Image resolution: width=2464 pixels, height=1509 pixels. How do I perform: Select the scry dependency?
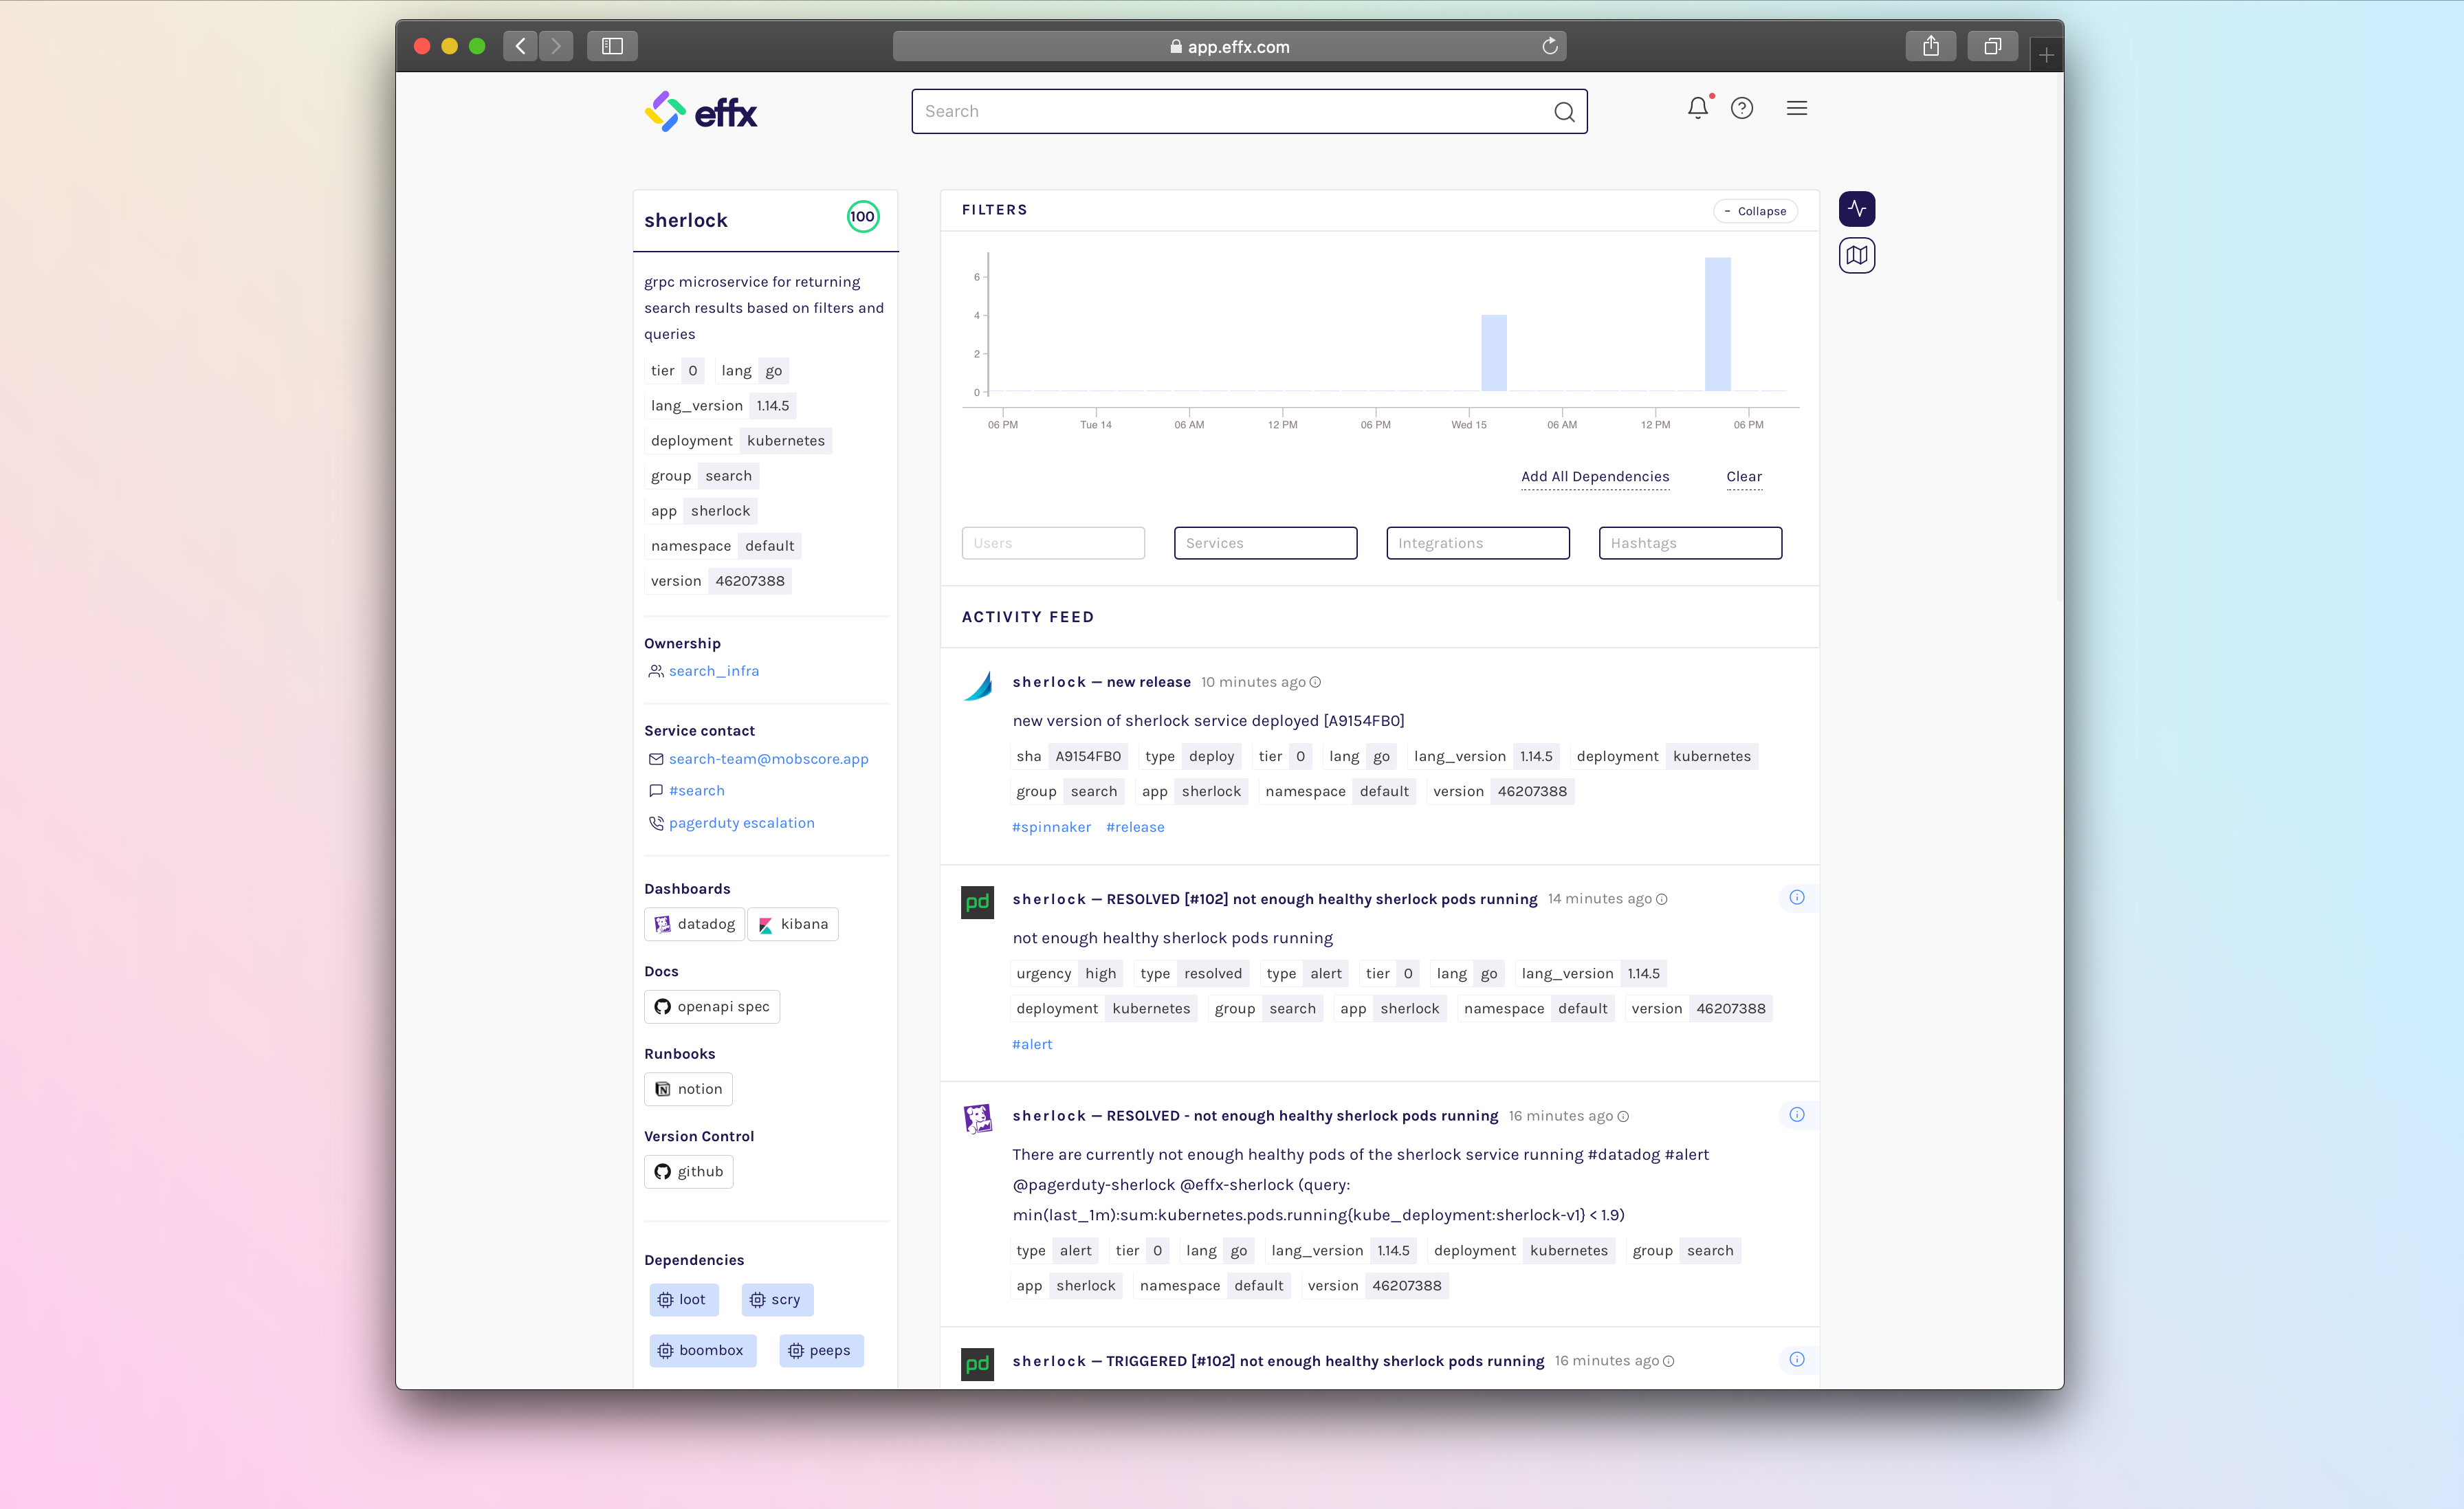point(777,1300)
